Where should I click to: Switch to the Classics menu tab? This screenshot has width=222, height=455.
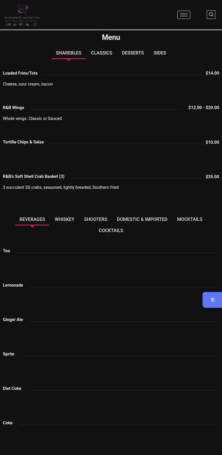click(101, 53)
